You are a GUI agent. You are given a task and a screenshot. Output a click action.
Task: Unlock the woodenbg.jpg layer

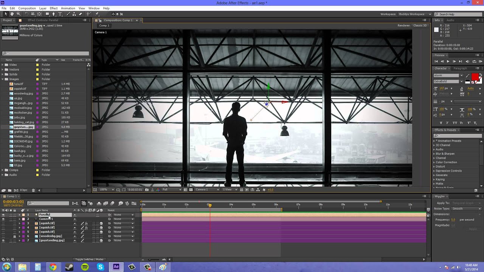[14, 236]
